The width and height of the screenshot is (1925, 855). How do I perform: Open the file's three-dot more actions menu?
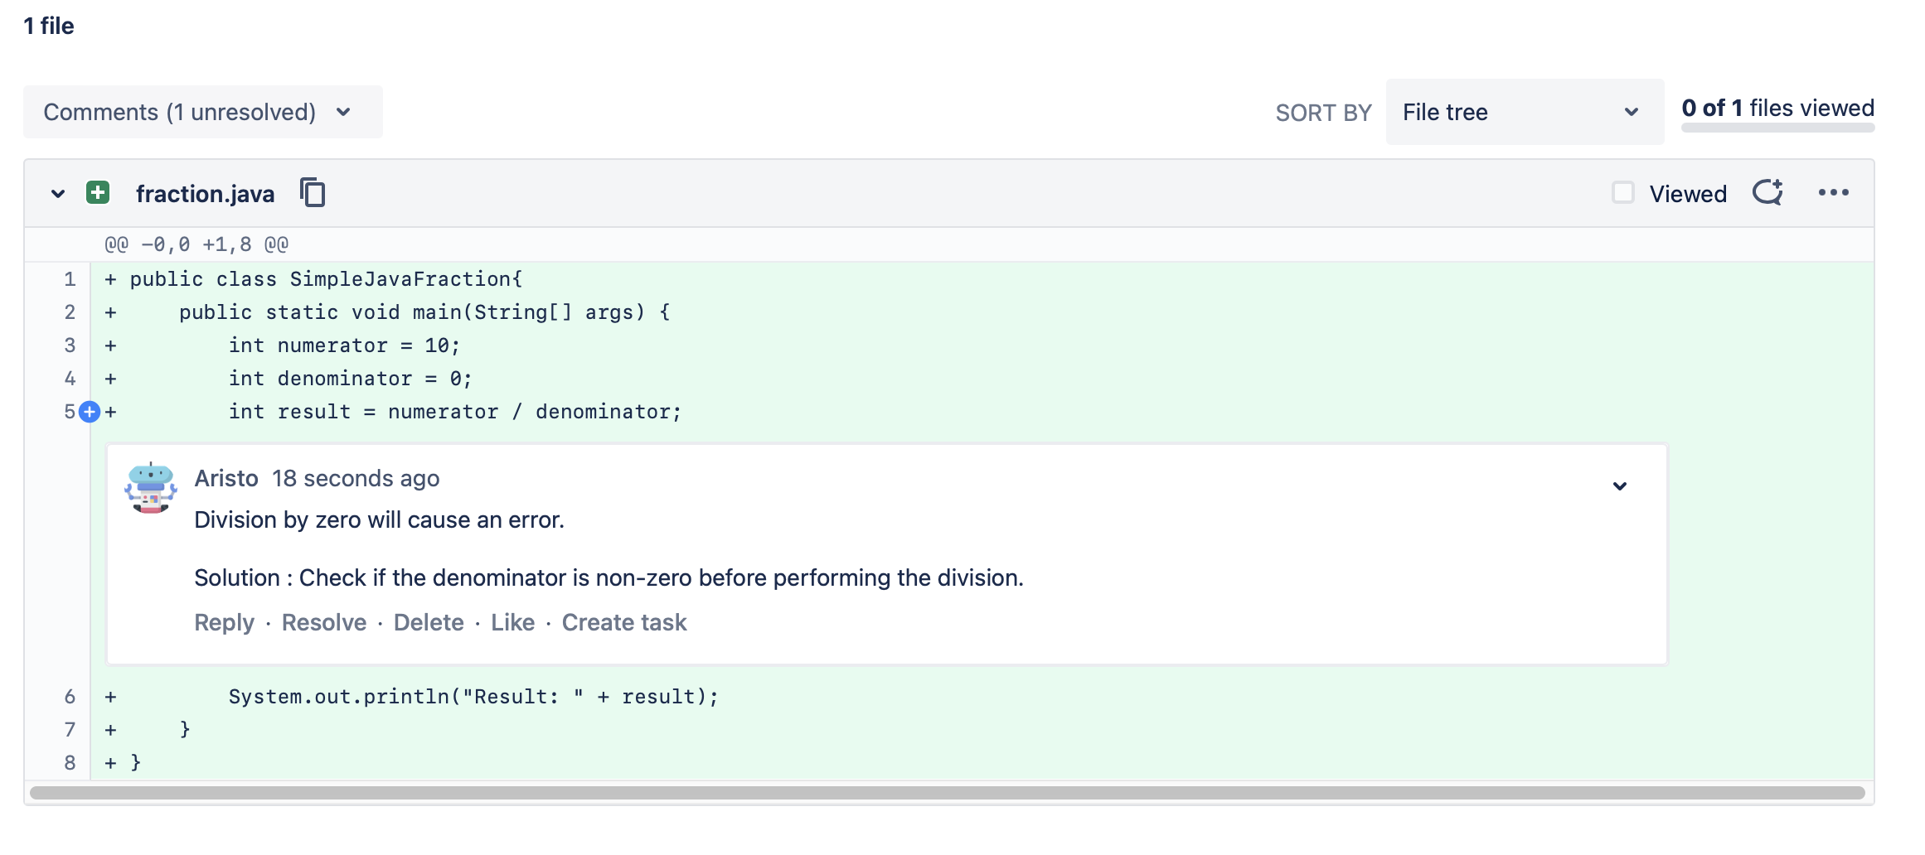(x=1833, y=193)
